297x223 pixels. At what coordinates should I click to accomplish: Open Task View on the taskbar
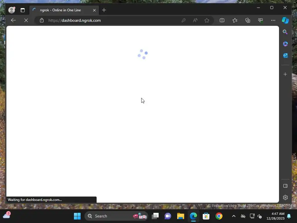click(x=155, y=216)
